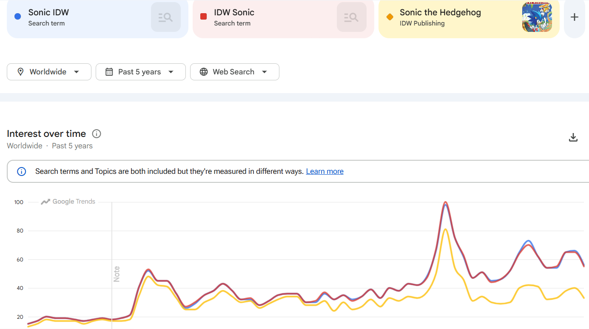Click the 100 value on the chart axis
Image resolution: width=589 pixels, height=329 pixels.
pos(19,202)
